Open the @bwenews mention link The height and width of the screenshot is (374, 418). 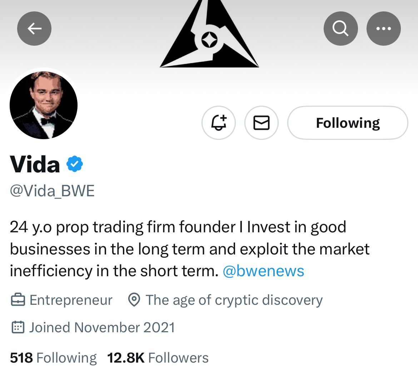263,271
